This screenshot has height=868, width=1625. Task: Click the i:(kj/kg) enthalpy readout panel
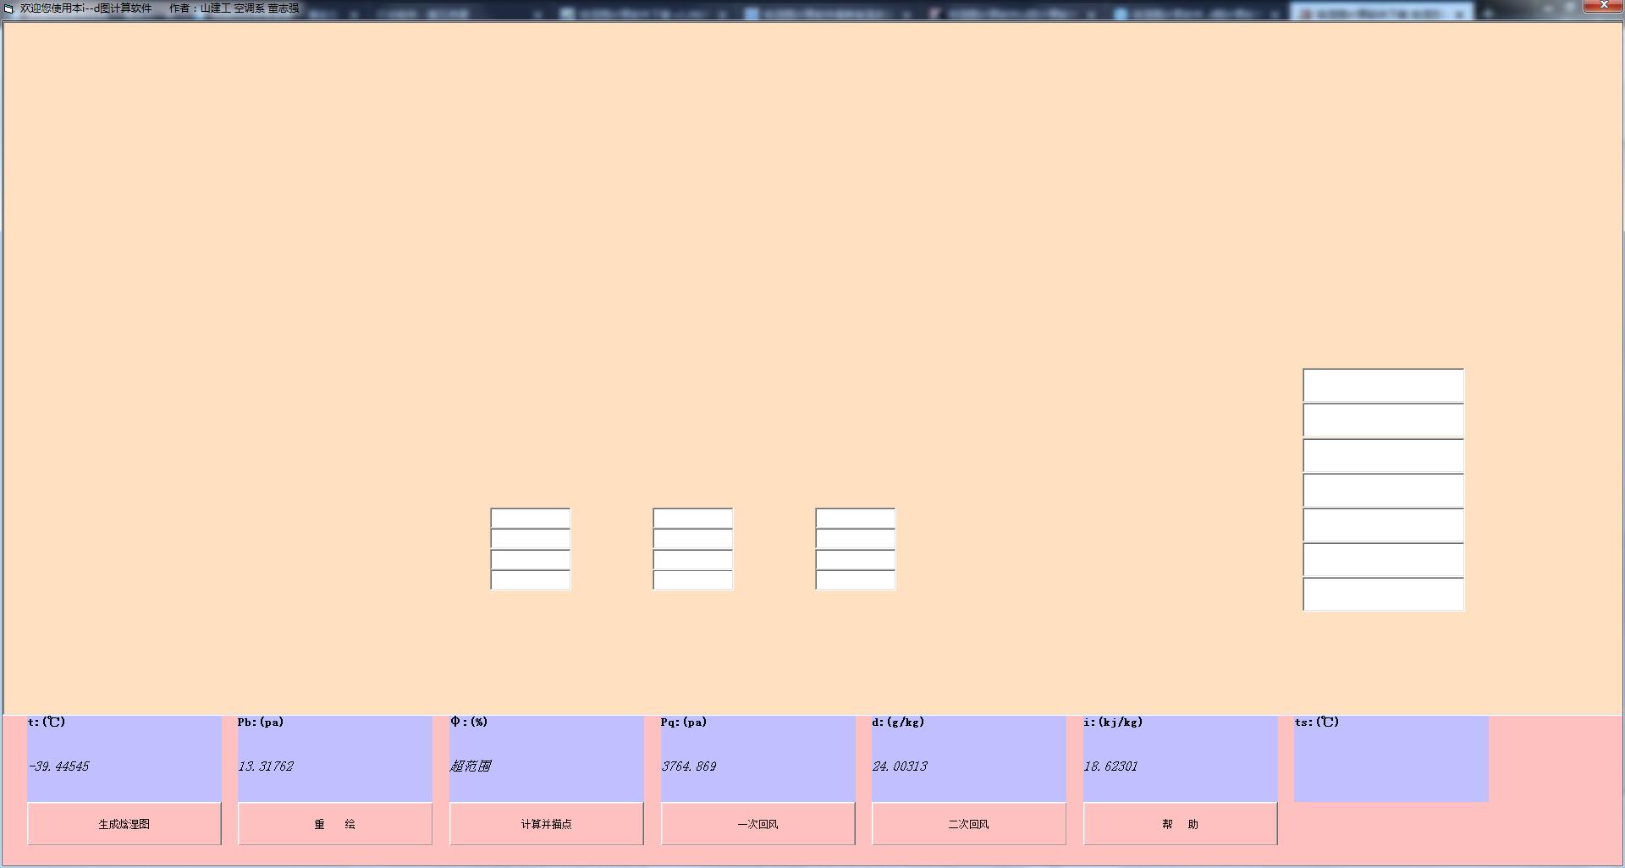pyautogui.click(x=1180, y=759)
